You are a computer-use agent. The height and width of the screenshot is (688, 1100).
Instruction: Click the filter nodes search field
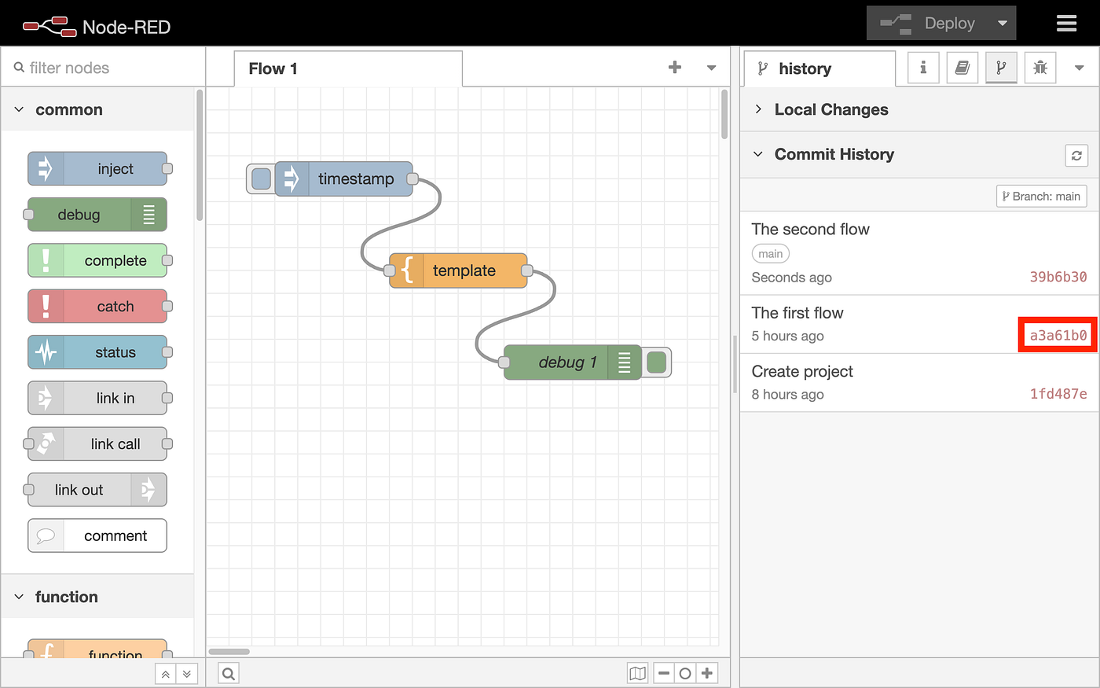tap(103, 68)
